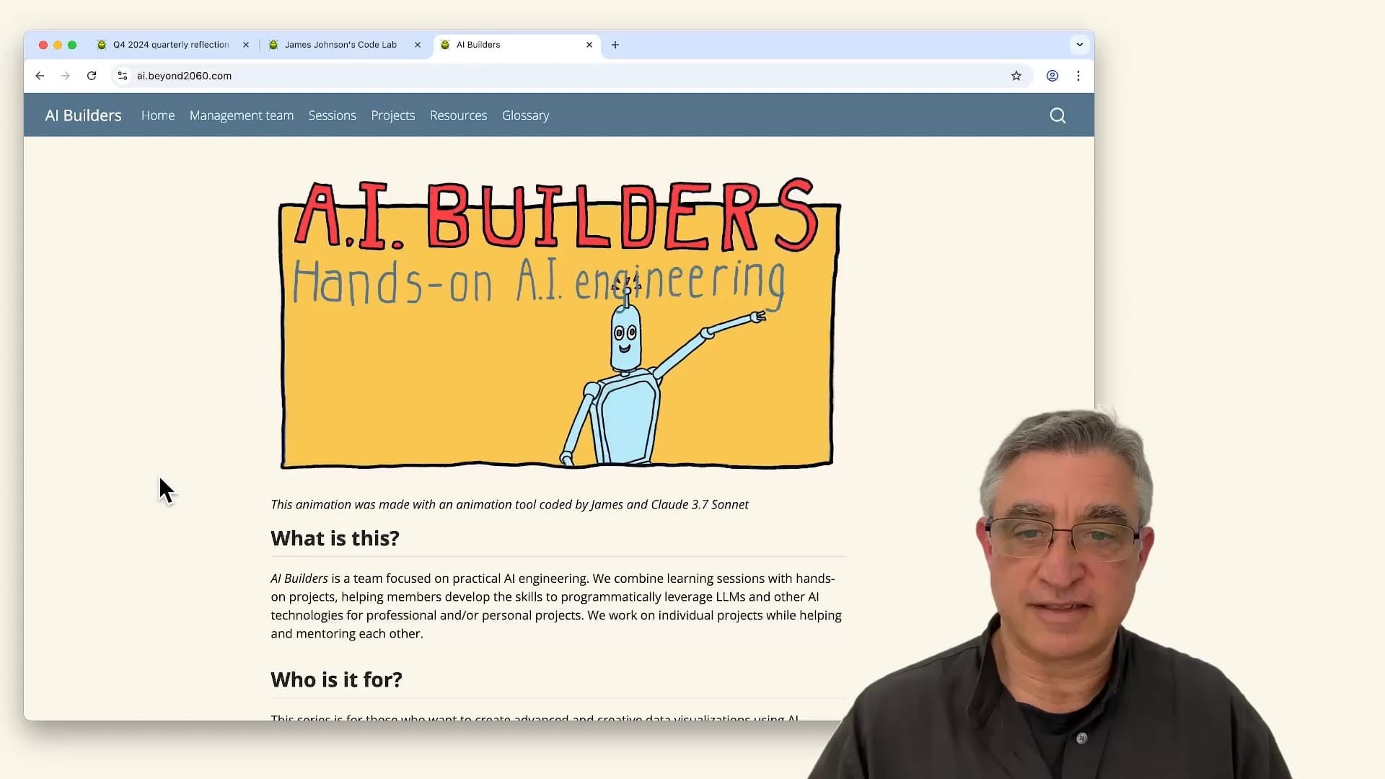This screenshot has width=1385, height=779.
Task: Navigate to Resources
Action: [x=458, y=115]
